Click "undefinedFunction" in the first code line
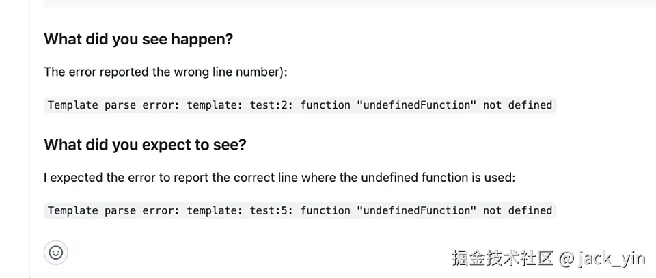The image size is (656, 278). pyautogui.click(x=416, y=105)
